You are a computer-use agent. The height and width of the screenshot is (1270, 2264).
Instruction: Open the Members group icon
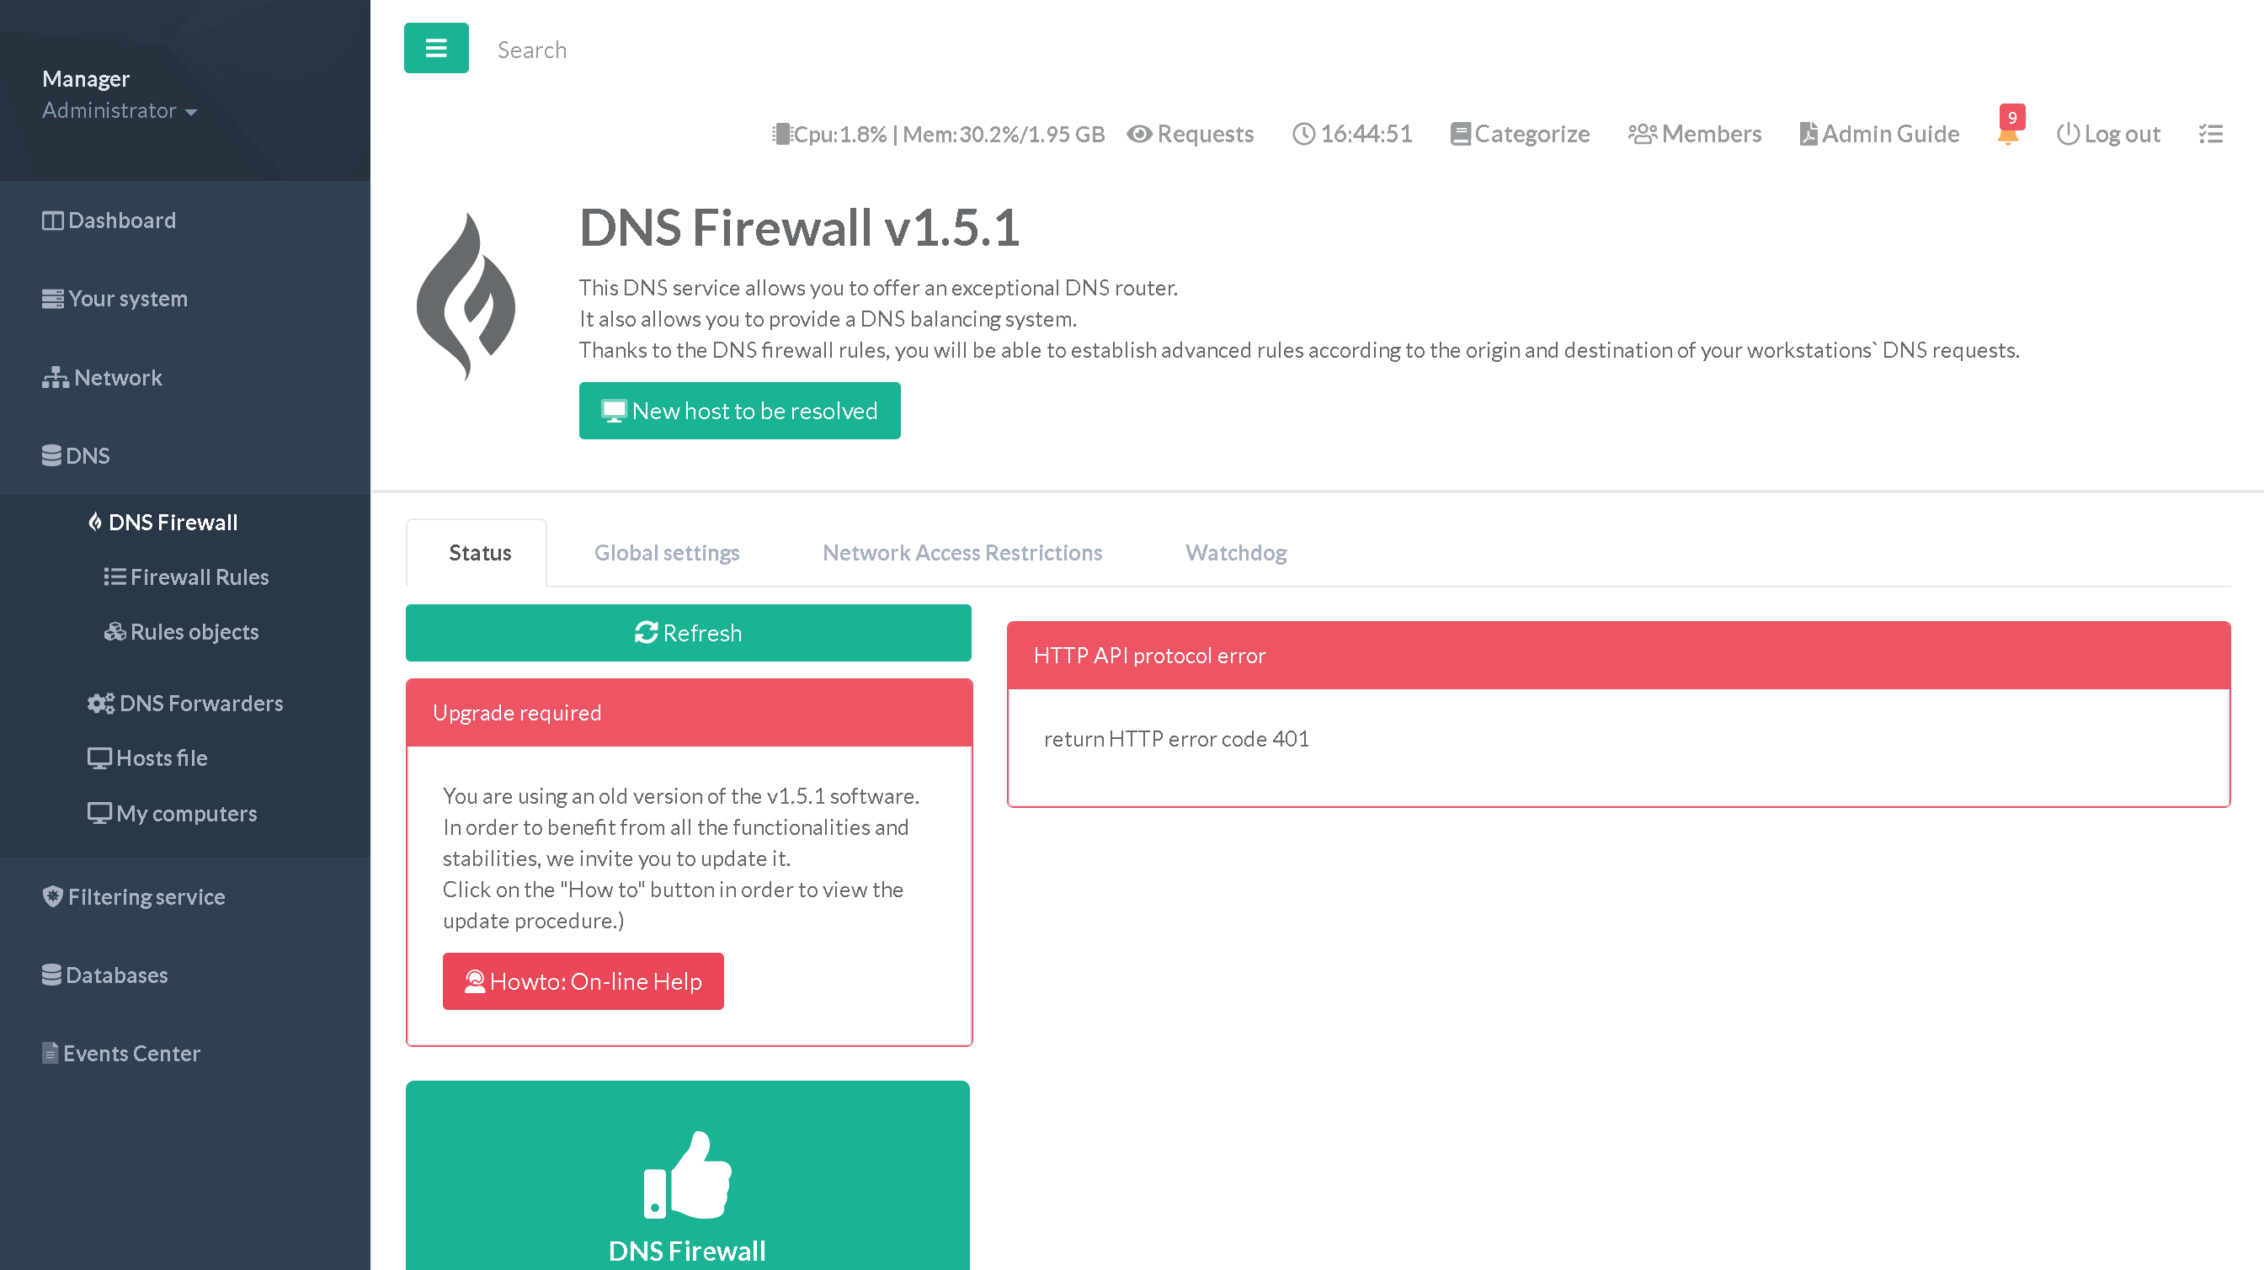[x=1642, y=134]
